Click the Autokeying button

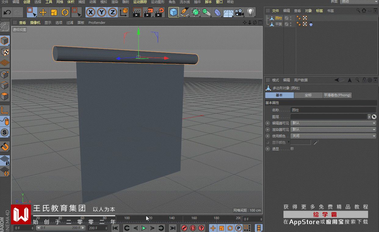click(x=193, y=228)
